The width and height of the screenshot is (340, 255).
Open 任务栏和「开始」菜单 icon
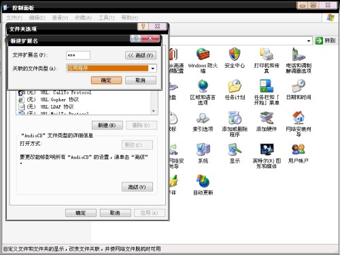click(267, 86)
